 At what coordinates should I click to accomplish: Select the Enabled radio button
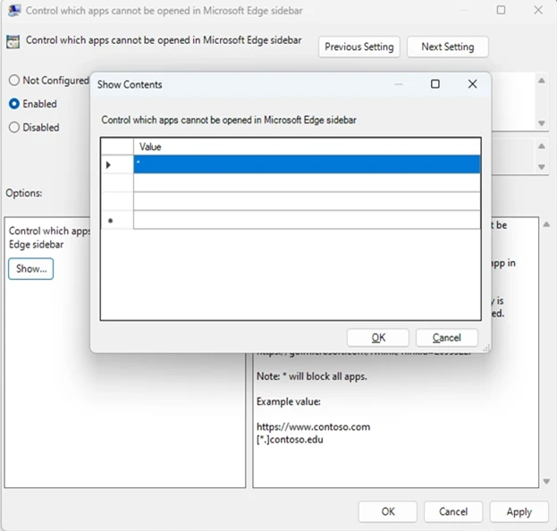14,104
